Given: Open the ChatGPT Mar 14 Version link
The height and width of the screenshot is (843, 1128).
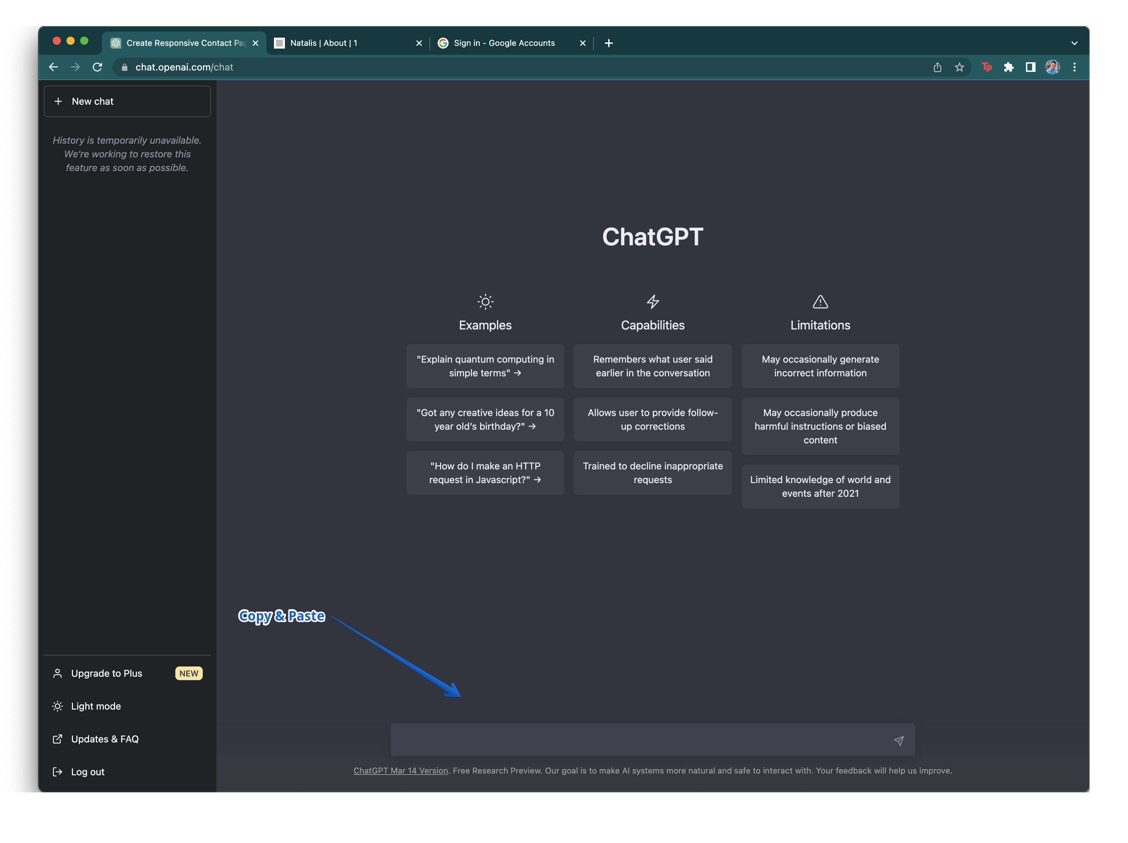Looking at the screenshot, I should click(x=401, y=771).
